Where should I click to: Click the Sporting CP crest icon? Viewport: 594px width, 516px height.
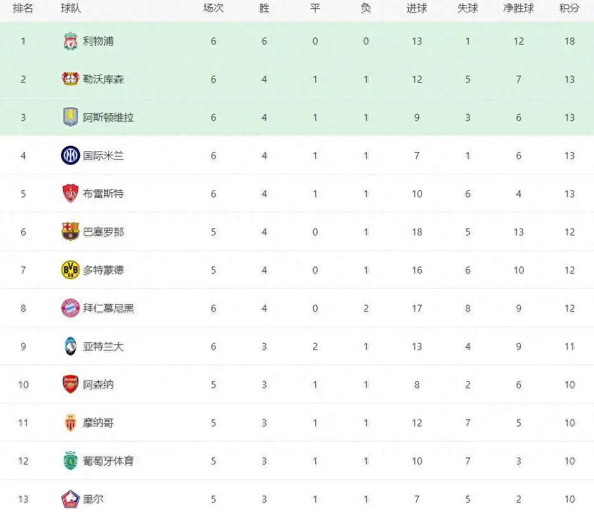(x=71, y=461)
